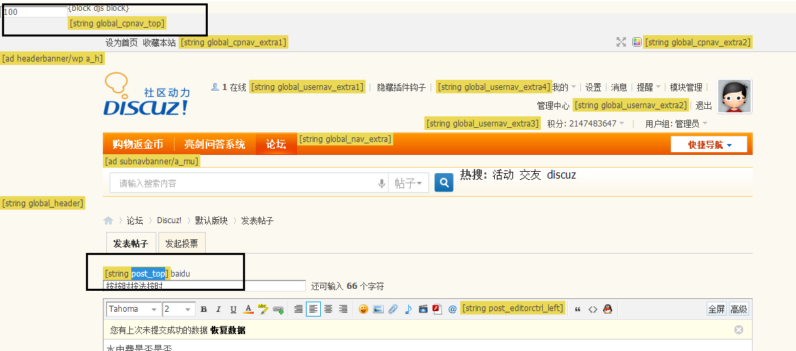The image size is (796, 351).
Task: Click 恢复数据 to restore data
Action: [x=228, y=330]
